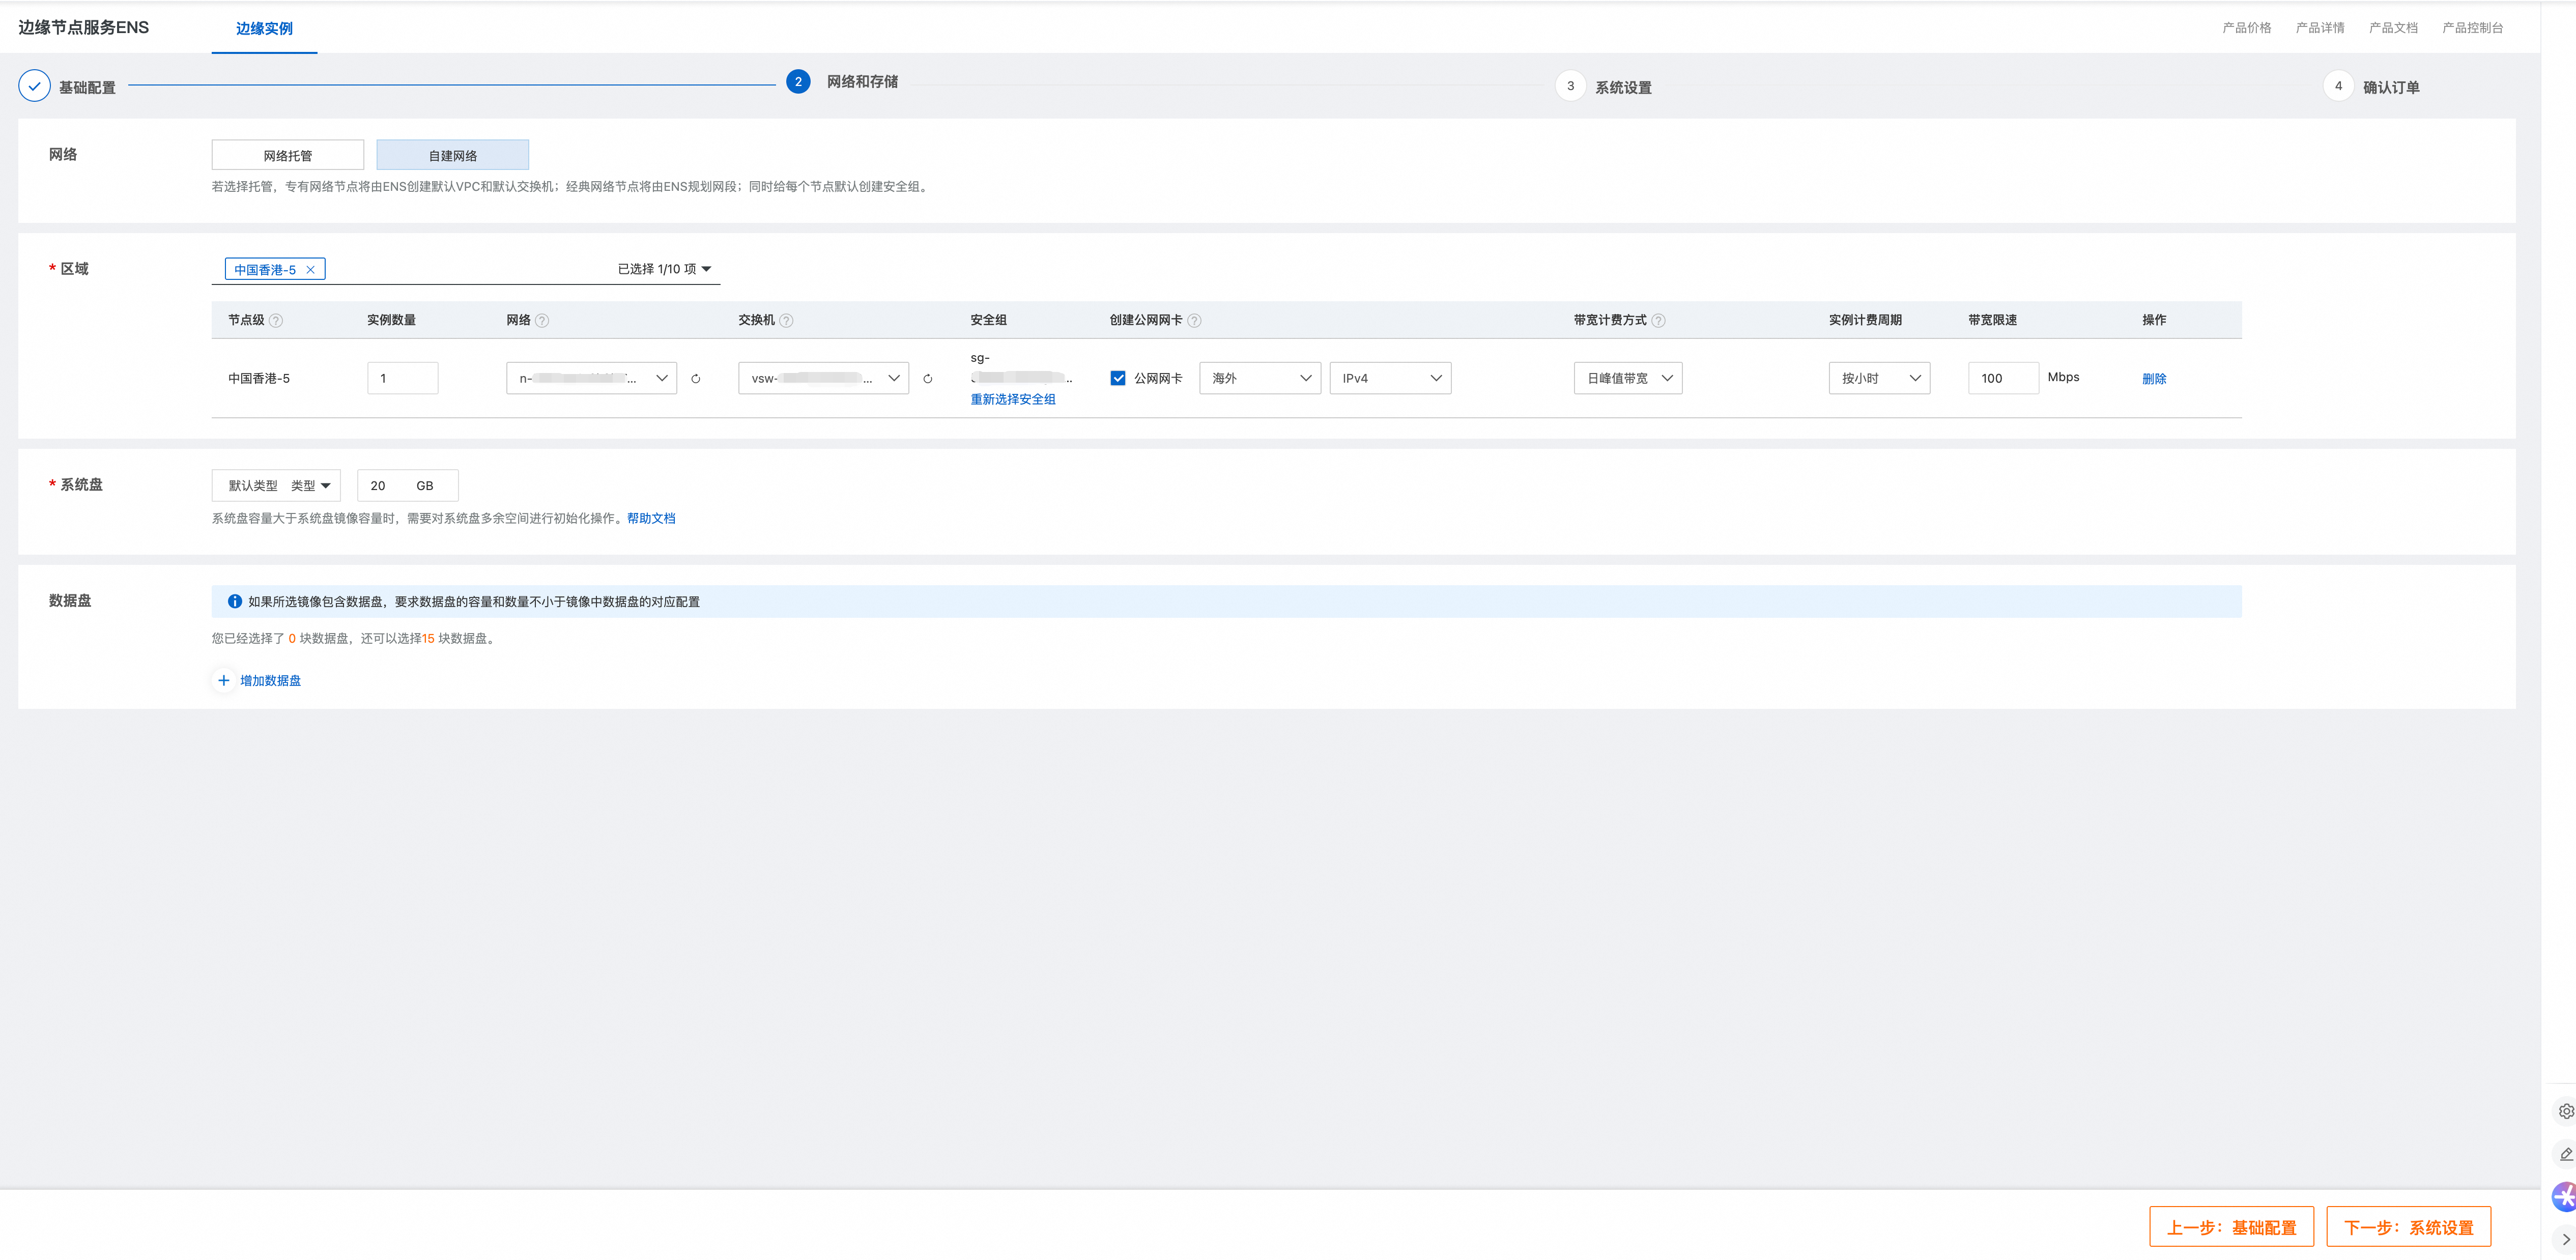Click plus icon to 增加数据盘
This screenshot has width=2576, height=1260.
[224, 680]
